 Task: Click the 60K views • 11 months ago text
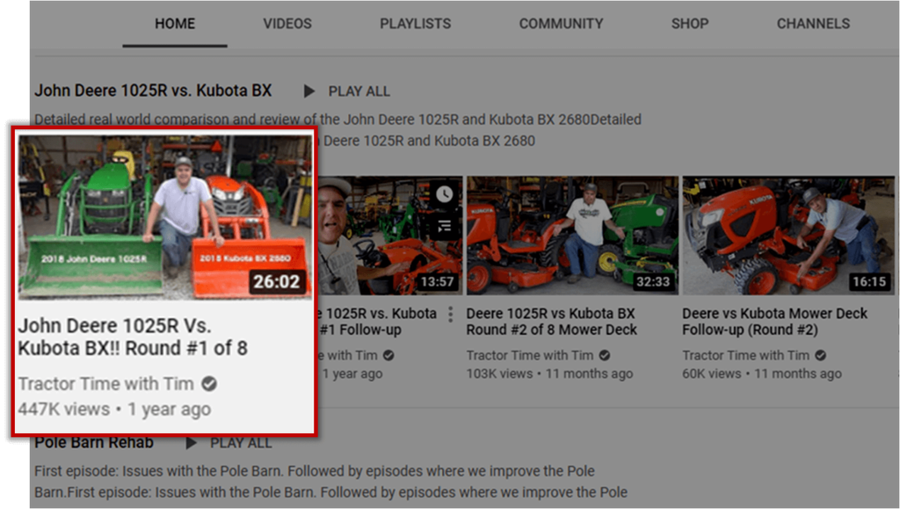[x=762, y=374]
